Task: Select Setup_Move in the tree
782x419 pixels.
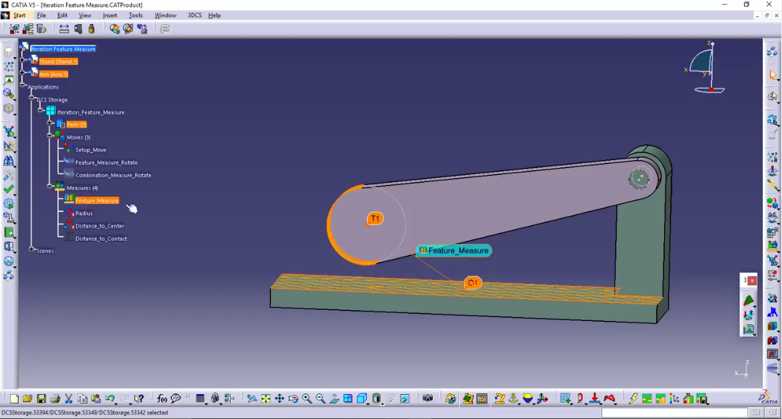Action: pos(90,150)
